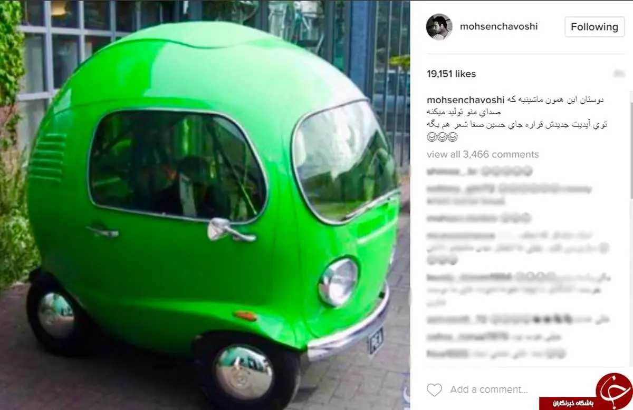Click the red circular news club logo
This screenshot has width=633, height=410.
614,392
